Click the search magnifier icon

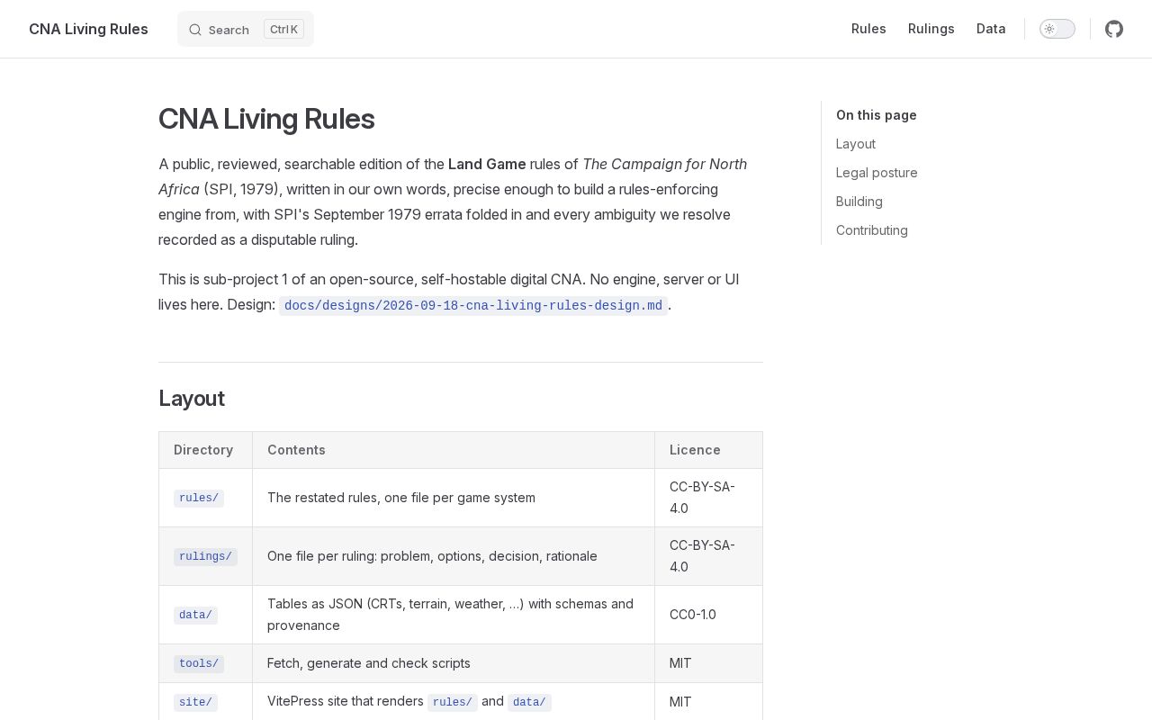(195, 30)
